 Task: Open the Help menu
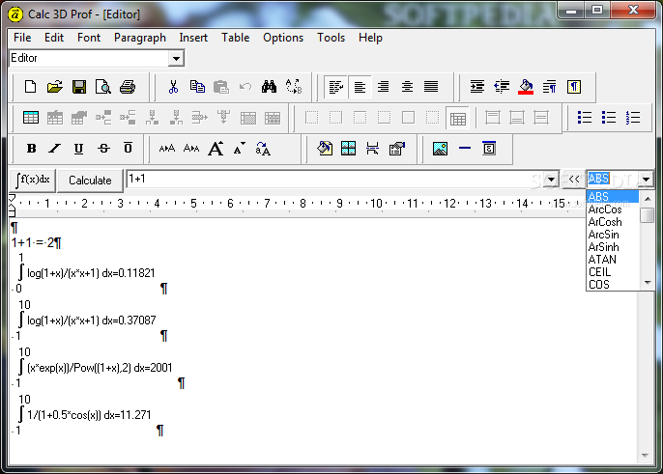click(x=370, y=38)
